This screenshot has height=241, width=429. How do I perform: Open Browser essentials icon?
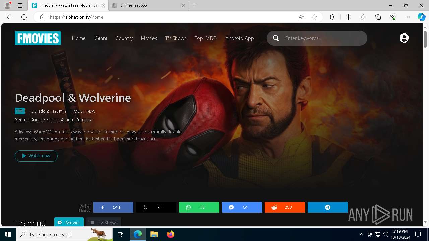point(393,17)
